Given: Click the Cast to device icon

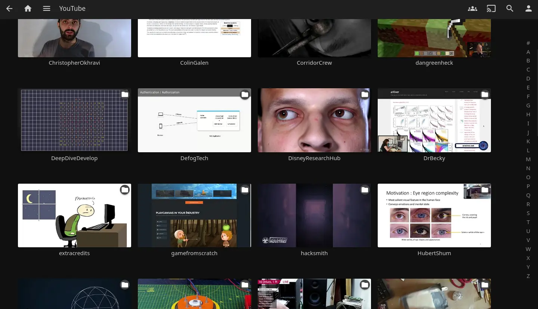Looking at the screenshot, I should point(491,8).
